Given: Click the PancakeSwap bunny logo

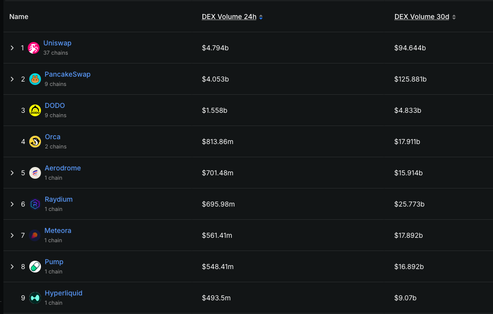Looking at the screenshot, I should coord(35,79).
